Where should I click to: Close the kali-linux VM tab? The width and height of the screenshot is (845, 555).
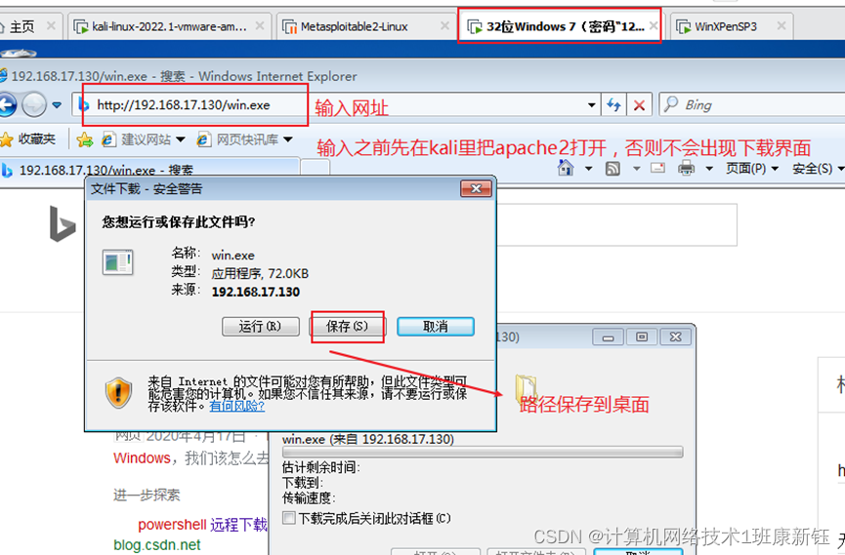259,25
